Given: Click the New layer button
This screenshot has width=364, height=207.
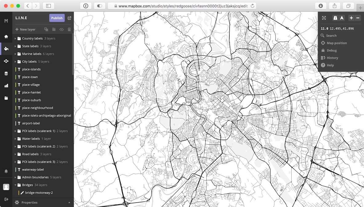Looking at the screenshot, I should coord(25,29).
